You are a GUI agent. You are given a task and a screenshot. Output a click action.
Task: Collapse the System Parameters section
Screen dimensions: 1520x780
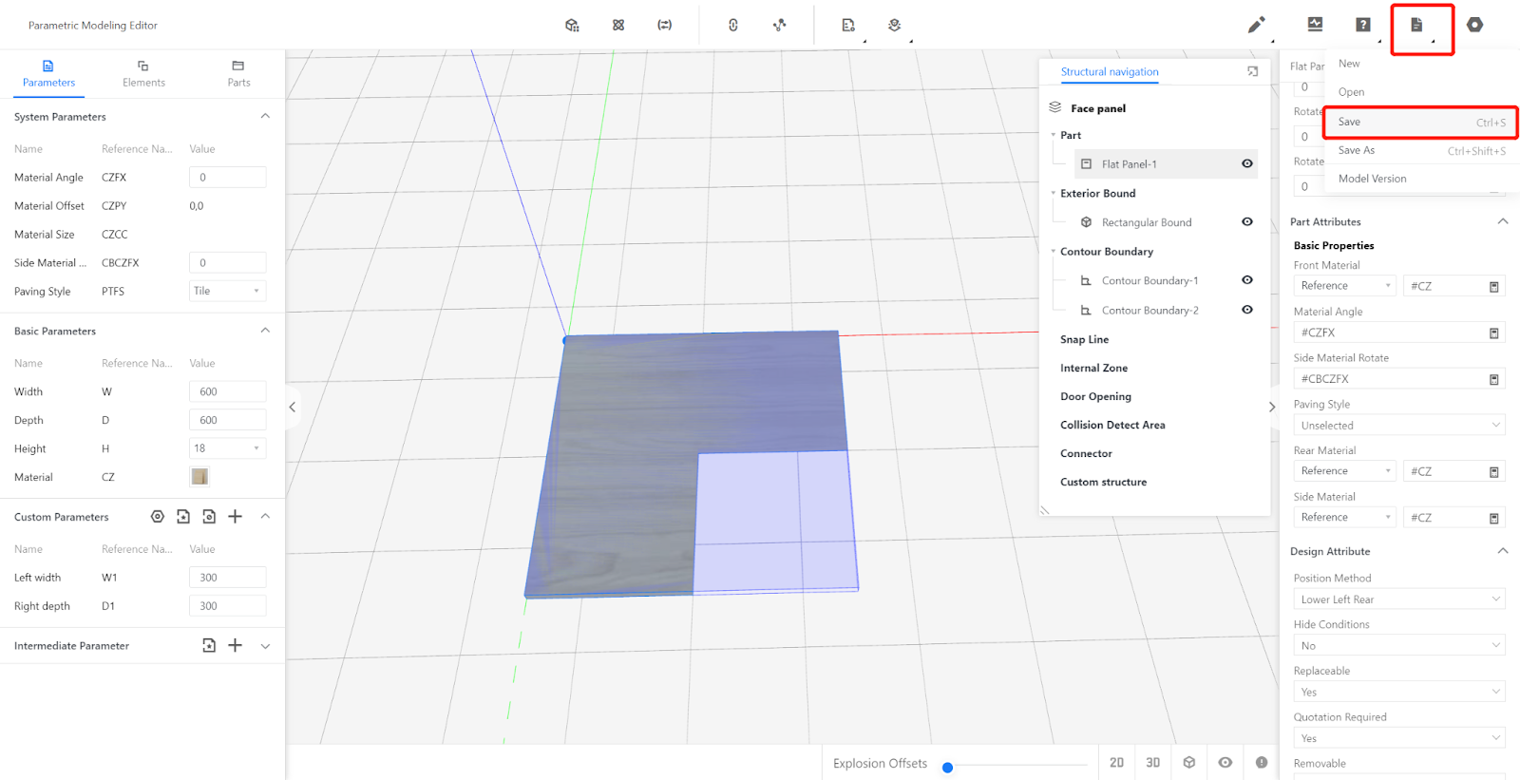coord(265,116)
